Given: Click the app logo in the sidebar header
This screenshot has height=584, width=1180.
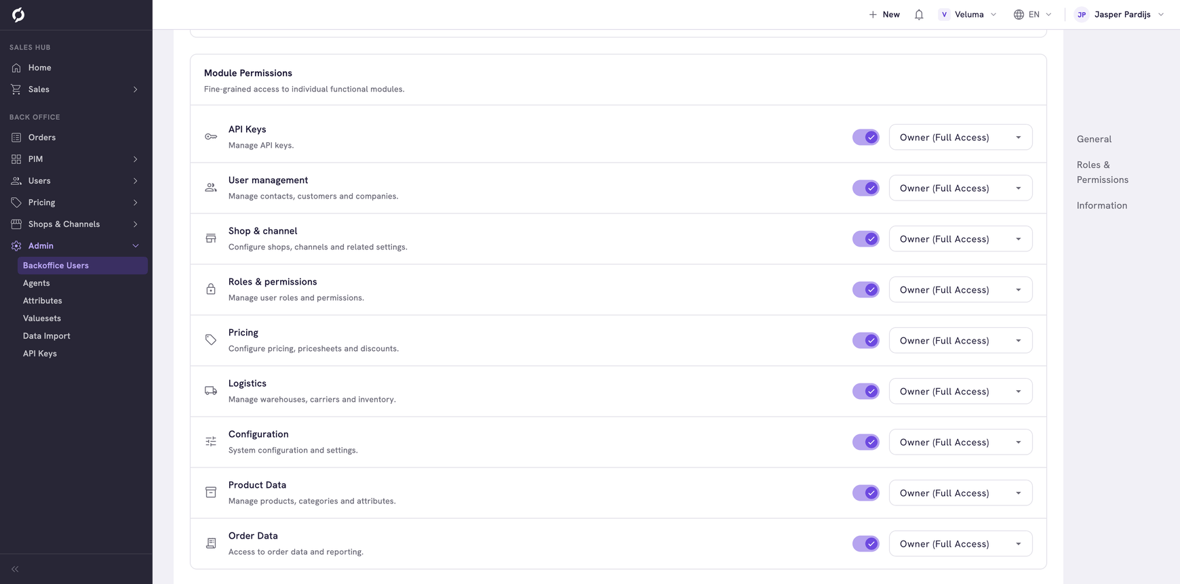Looking at the screenshot, I should click(18, 15).
